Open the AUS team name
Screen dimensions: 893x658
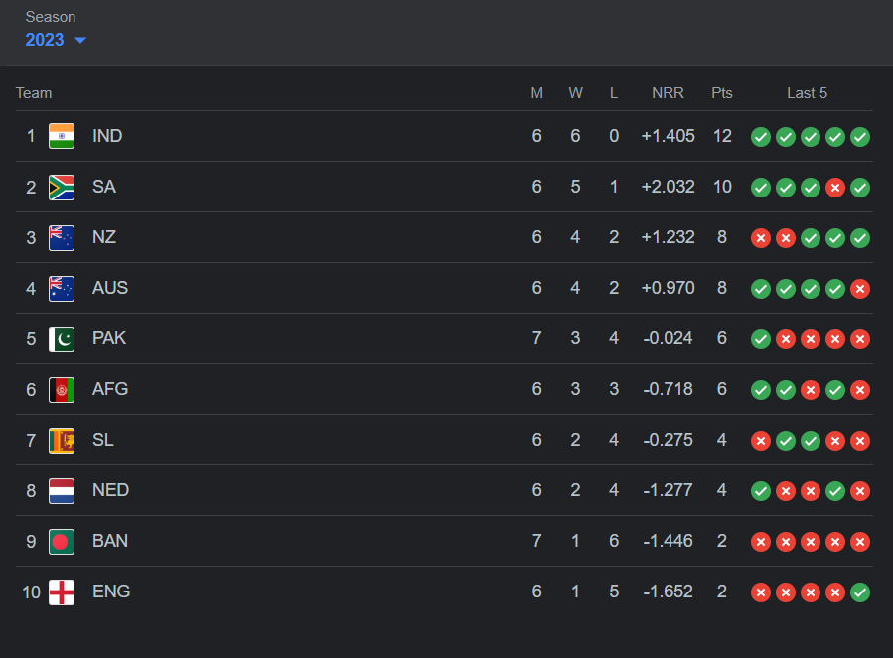click(x=110, y=288)
